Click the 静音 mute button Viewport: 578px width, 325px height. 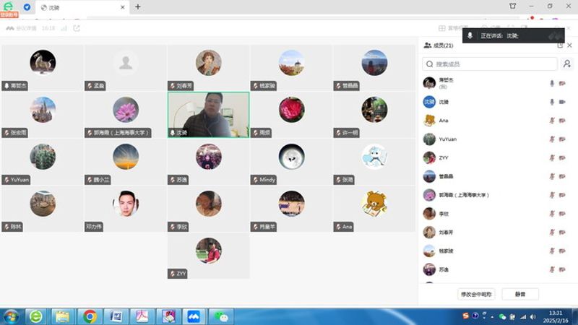520,294
